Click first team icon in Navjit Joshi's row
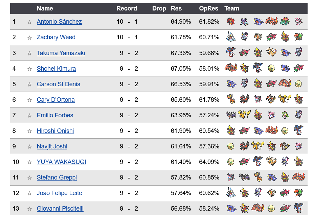 [x=231, y=146]
